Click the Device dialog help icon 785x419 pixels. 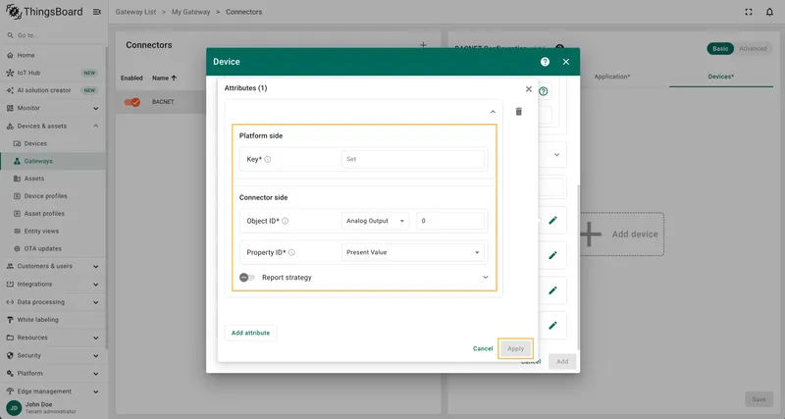tap(545, 62)
